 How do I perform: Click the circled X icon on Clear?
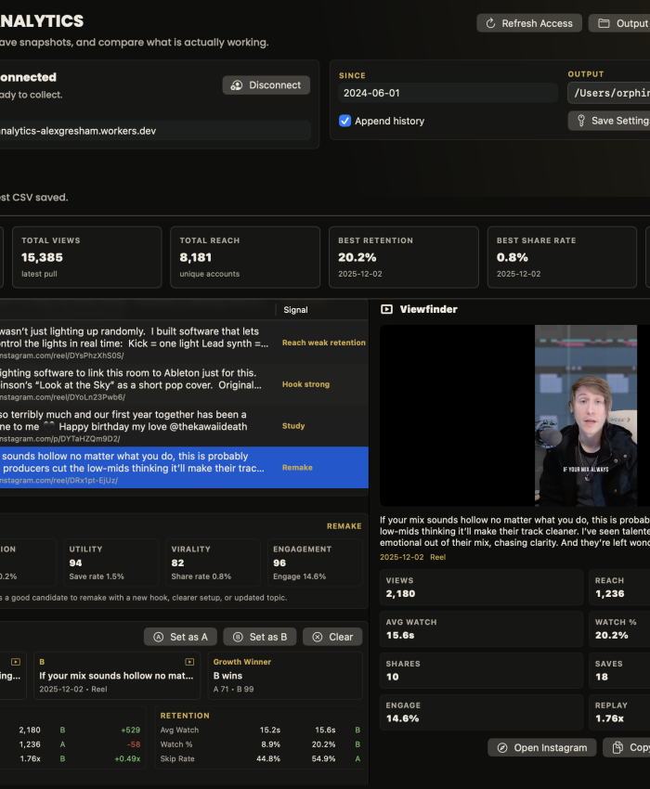pos(318,637)
